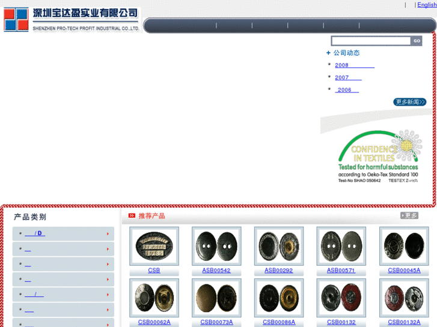The width and height of the screenshot is (437, 327).
Task: Click the CSB00062A text link
Action: click(154, 322)
